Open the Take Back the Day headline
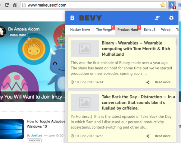The image size is (181, 143). click(x=138, y=102)
